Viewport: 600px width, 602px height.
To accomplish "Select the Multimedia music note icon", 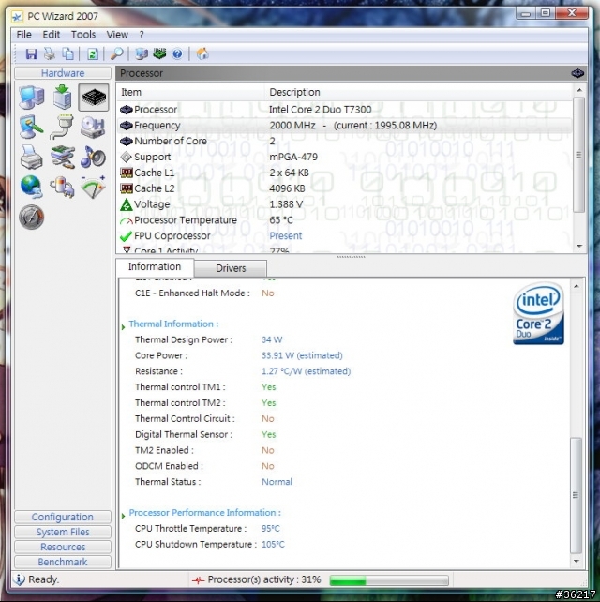I will tap(93, 157).
